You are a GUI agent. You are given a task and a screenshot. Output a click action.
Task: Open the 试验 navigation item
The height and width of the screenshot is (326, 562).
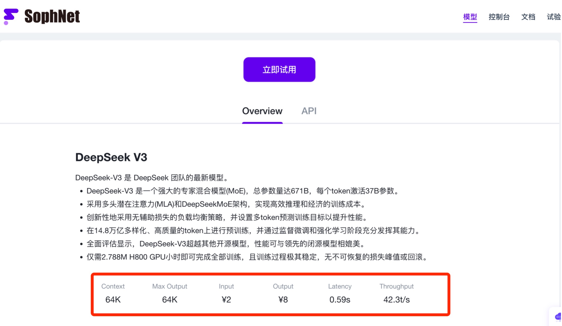[554, 17]
